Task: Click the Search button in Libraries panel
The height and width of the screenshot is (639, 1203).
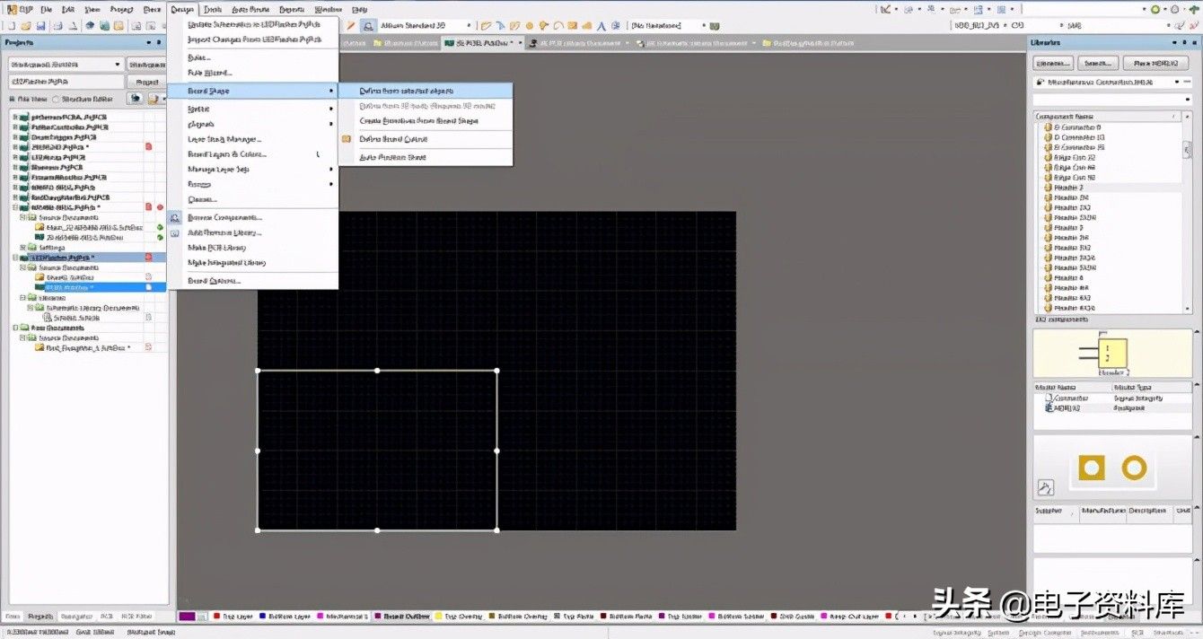Action: coord(1098,64)
